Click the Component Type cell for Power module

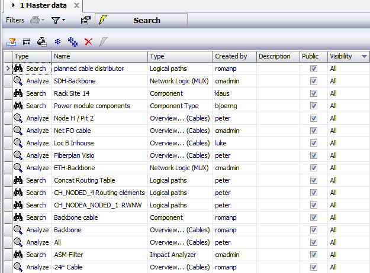[x=181, y=106]
